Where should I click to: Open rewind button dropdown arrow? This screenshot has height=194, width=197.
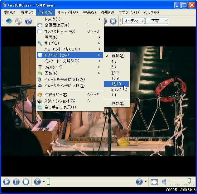[44, 182]
